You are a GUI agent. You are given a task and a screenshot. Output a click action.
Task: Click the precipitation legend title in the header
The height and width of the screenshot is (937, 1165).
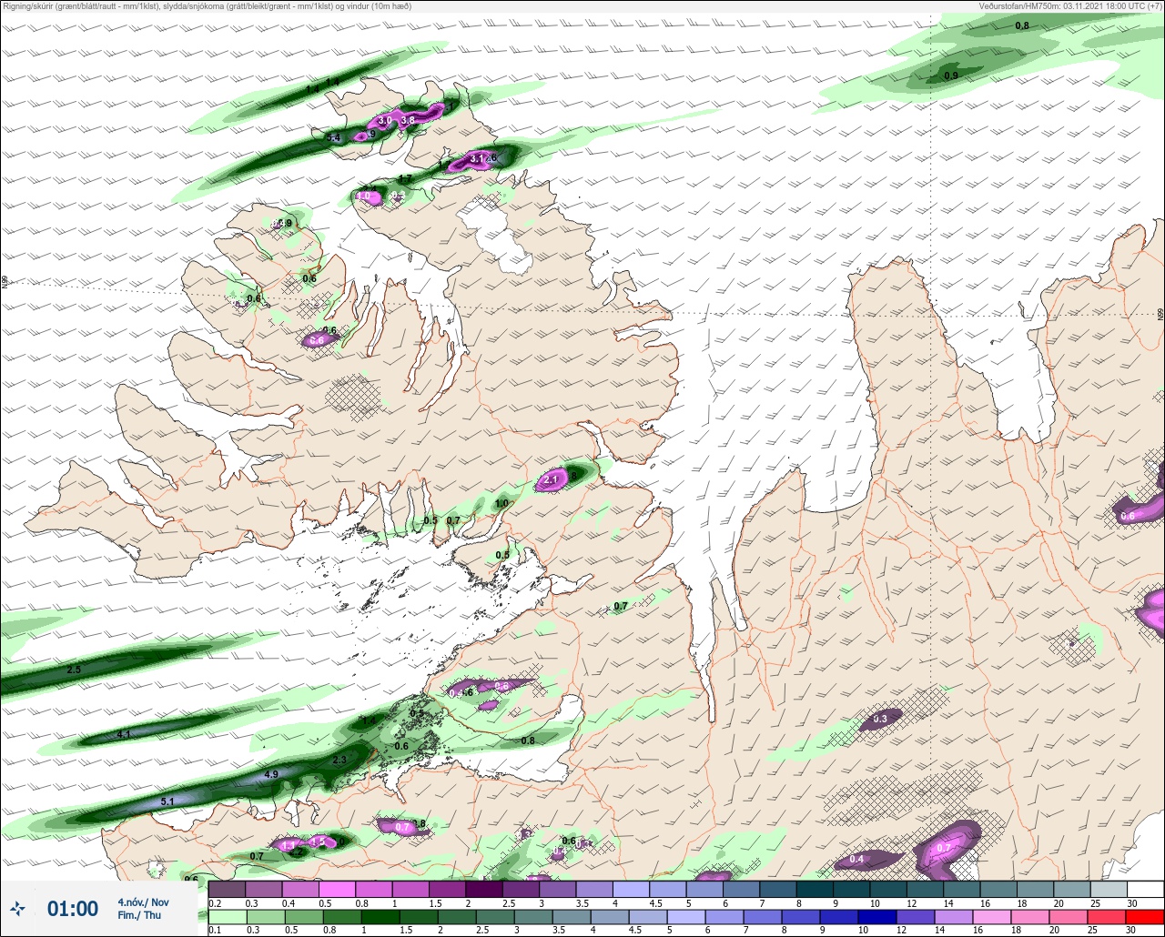[x=207, y=5]
